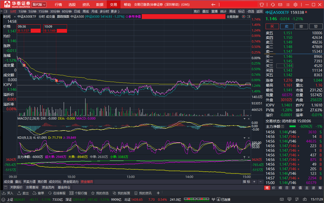Viewport: 324px width, 203px height.
Task: Open the 现代版 version dropdown
Action: pos(39,5)
